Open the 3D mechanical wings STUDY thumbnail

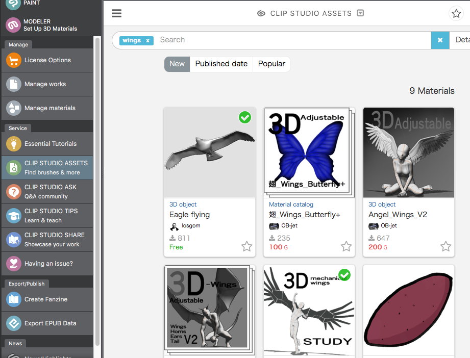pyautogui.click(x=309, y=311)
